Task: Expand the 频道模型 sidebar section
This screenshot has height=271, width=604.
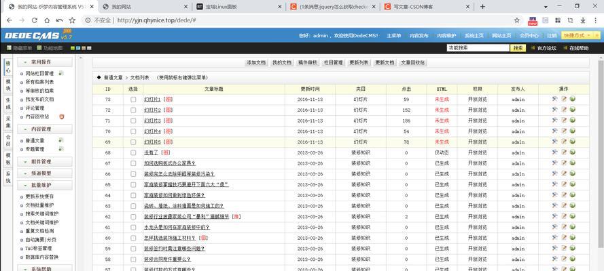Action: click(45, 173)
